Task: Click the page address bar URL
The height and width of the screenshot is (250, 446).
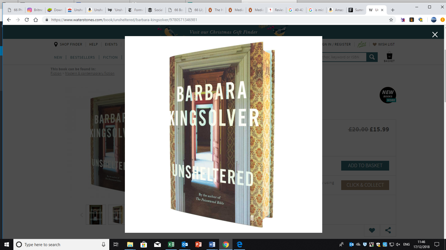Action: (x=124, y=20)
